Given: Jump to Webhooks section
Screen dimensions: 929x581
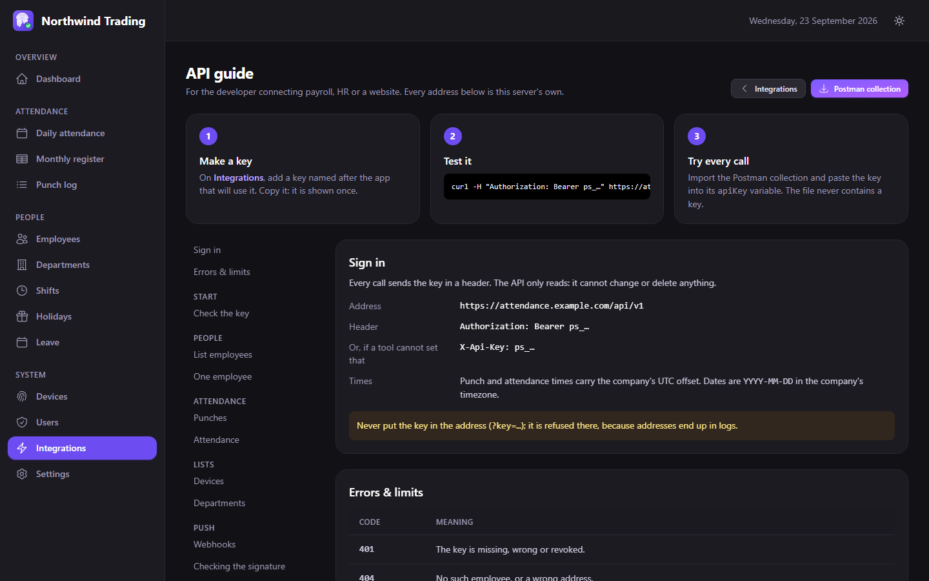Looking at the screenshot, I should (x=215, y=544).
